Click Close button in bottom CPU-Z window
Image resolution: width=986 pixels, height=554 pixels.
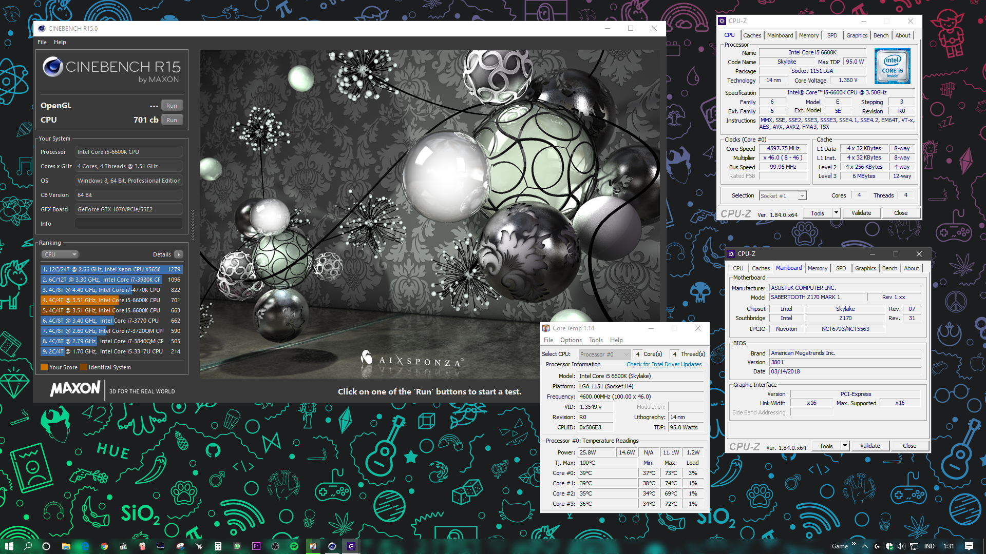tap(909, 446)
